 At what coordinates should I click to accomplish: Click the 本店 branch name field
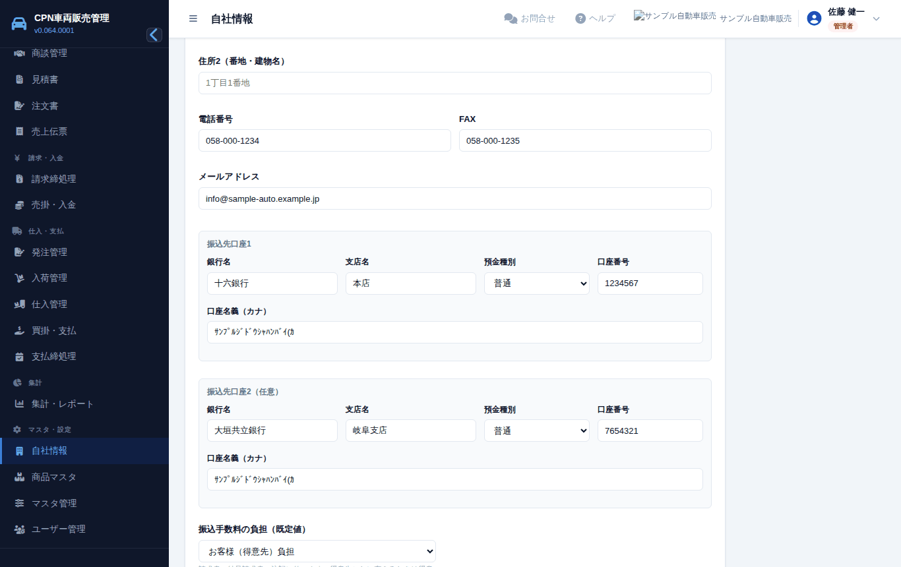(x=411, y=283)
